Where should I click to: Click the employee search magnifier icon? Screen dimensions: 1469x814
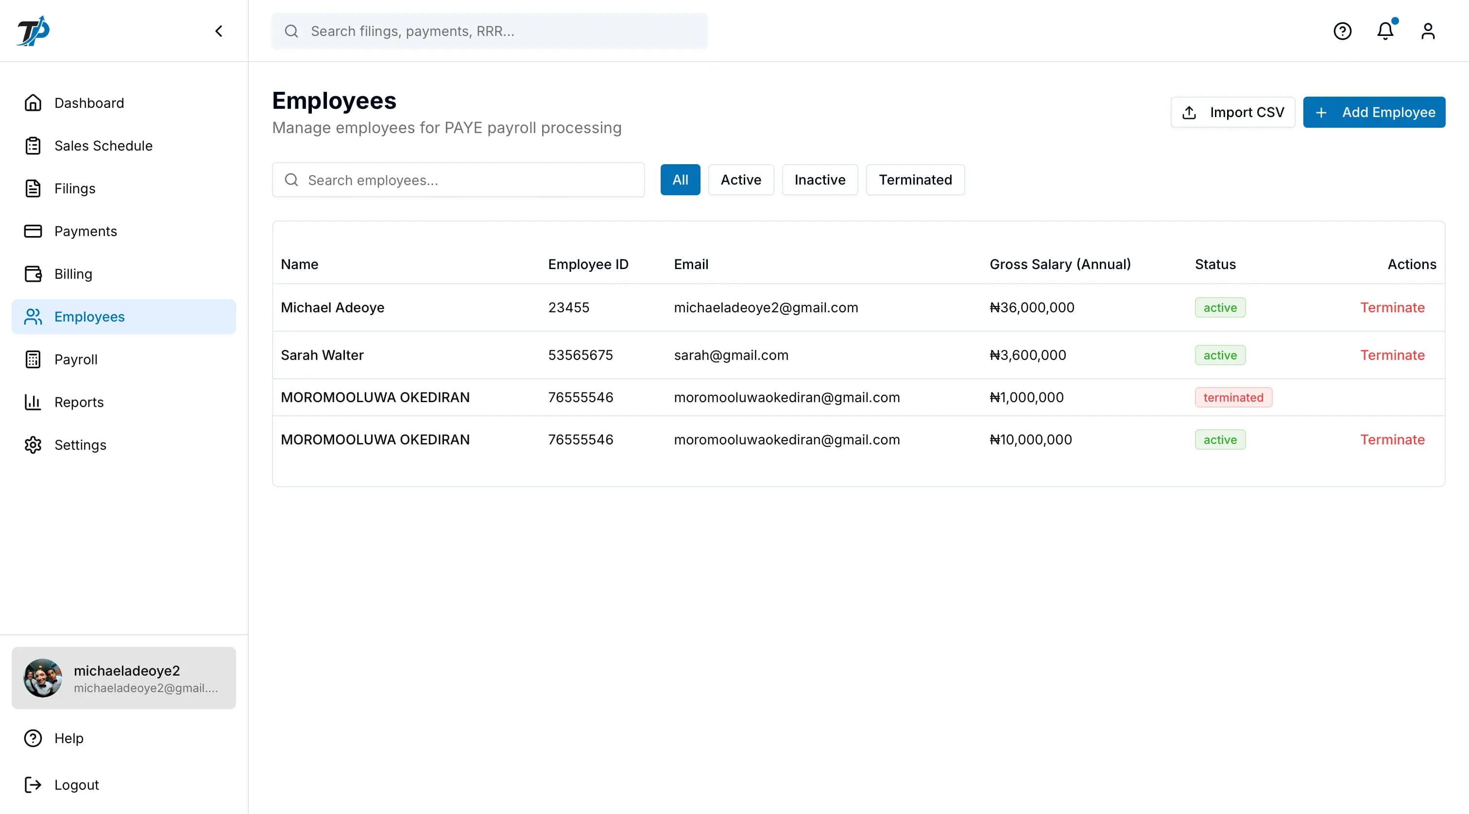pos(291,180)
